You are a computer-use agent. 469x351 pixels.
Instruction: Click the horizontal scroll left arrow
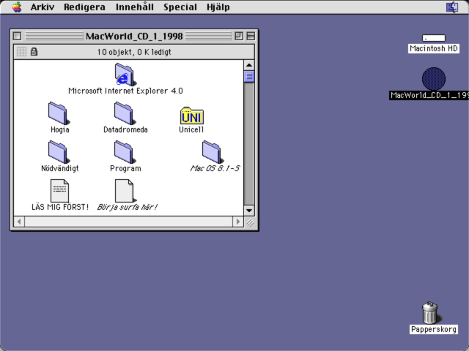pyautogui.click(x=19, y=222)
